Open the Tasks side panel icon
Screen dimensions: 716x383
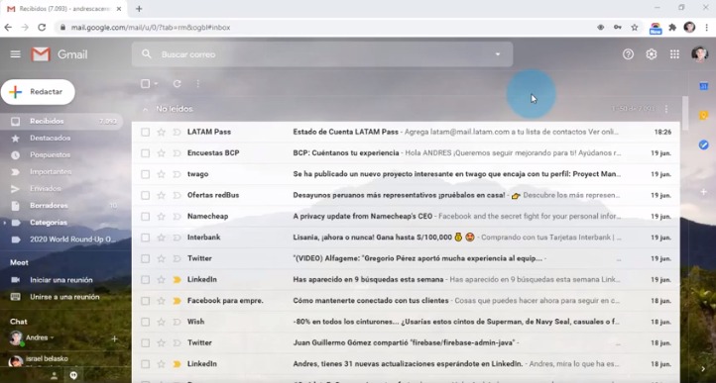pos(704,144)
